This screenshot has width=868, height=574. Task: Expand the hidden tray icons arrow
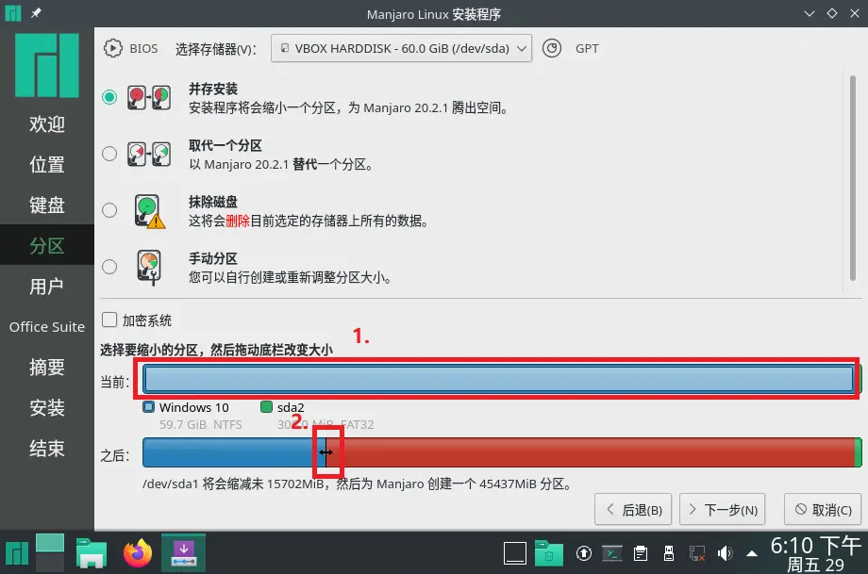751,553
